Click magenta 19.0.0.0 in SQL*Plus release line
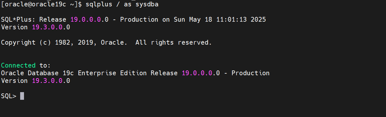 (86, 19)
